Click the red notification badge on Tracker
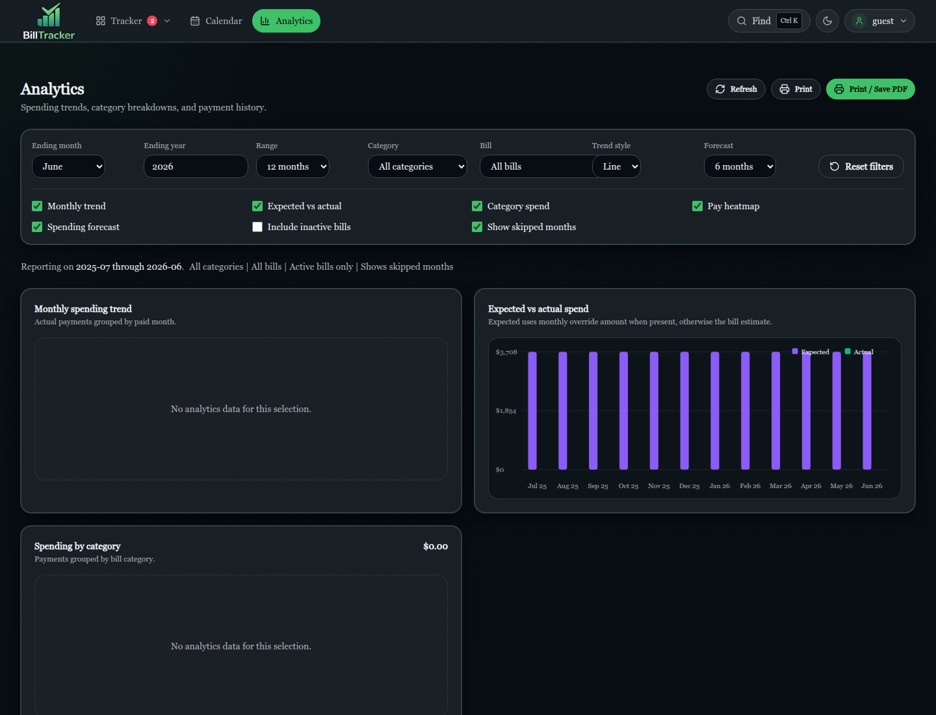 tap(152, 21)
